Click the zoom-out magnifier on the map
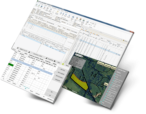 point(76,54)
